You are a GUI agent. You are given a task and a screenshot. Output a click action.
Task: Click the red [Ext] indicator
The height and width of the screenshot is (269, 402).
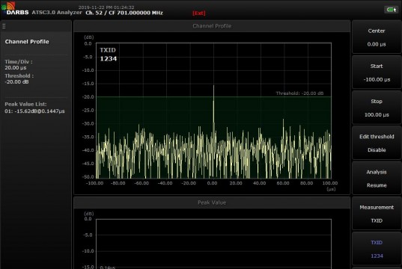click(x=199, y=13)
